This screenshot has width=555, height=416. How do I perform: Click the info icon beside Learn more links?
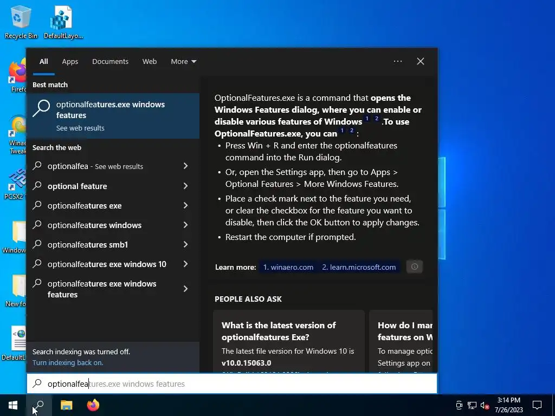pyautogui.click(x=415, y=266)
